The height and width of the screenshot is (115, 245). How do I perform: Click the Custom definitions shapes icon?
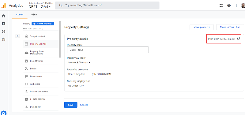pos(26,91)
